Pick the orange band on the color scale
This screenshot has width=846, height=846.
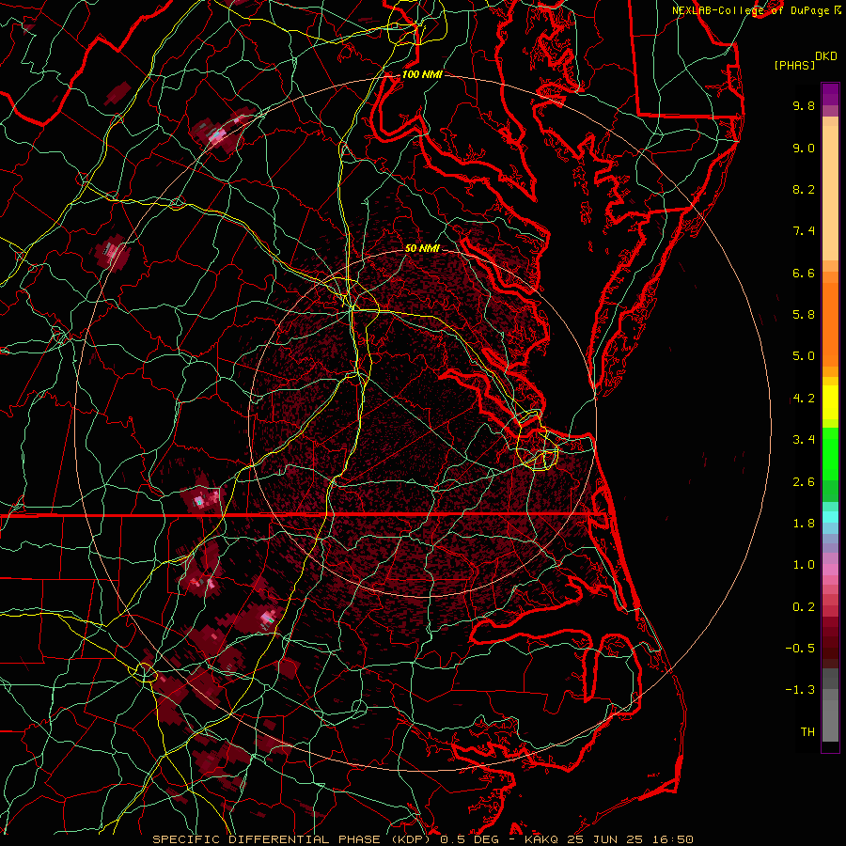click(830, 325)
